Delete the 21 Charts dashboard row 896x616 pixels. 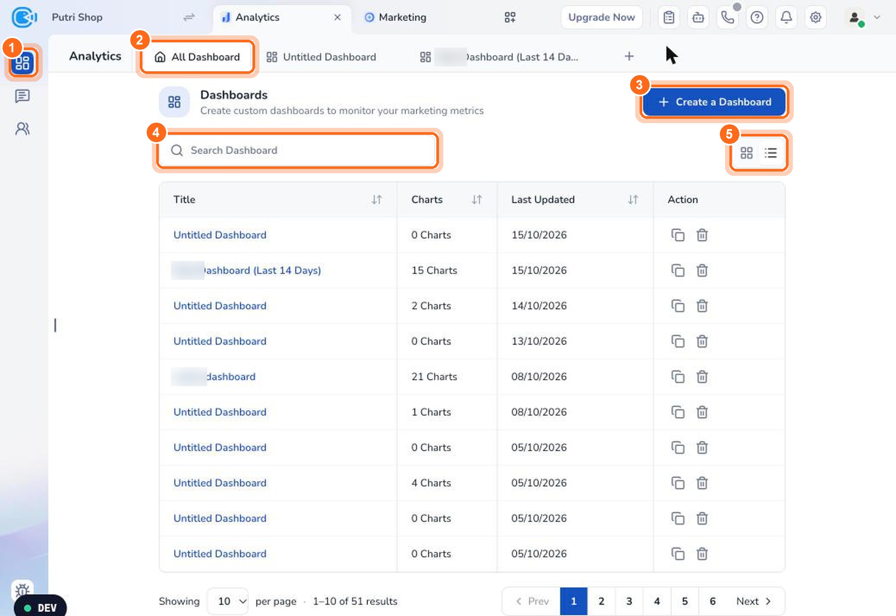coord(702,377)
